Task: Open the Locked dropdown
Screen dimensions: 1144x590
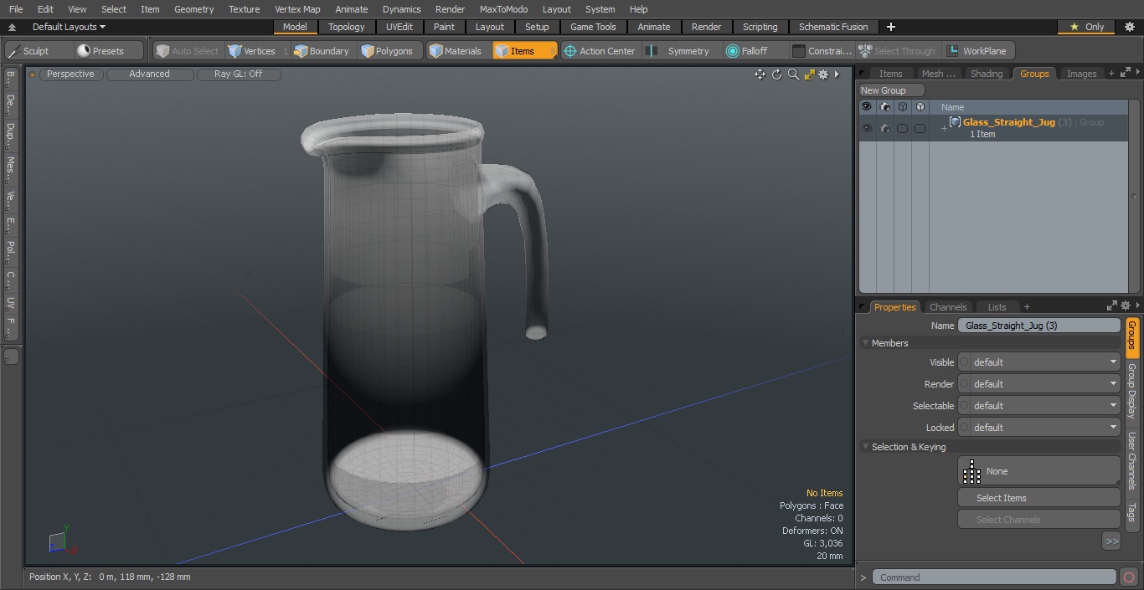Action: click(1039, 428)
